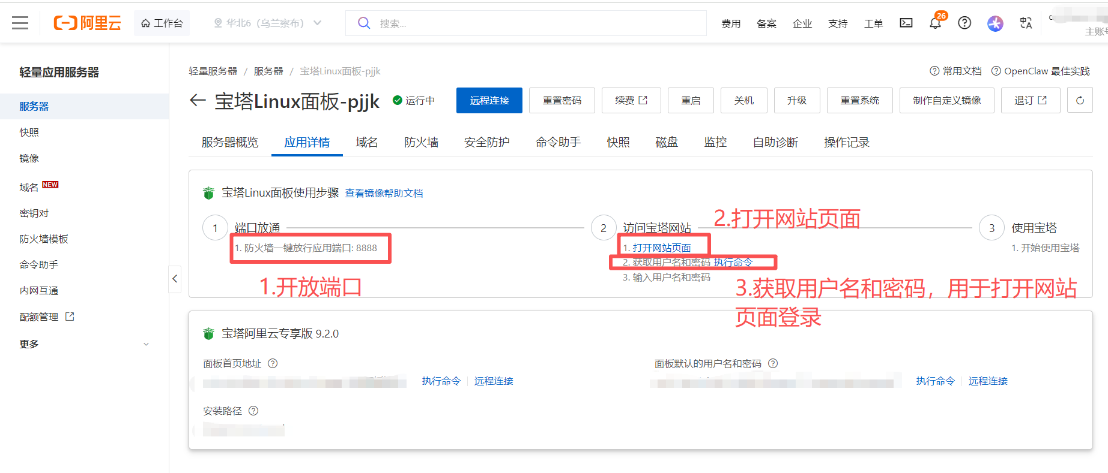Click 打开网站页面 link in step 2
Viewport: 1108px width, 473px height.
tap(662, 248)
